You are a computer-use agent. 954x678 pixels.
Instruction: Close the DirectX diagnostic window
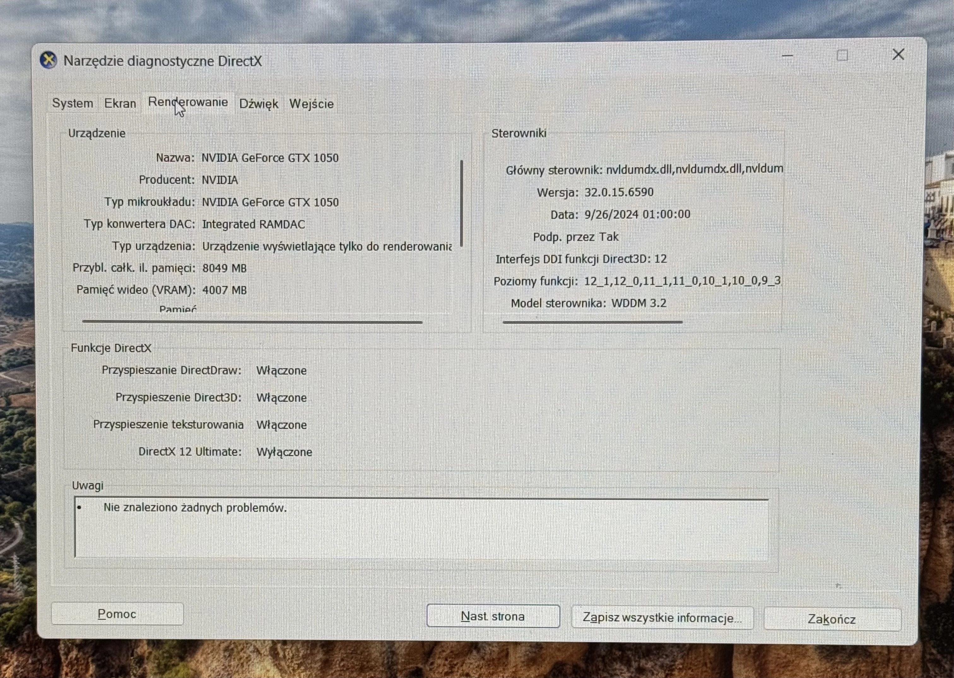[x=898, y=54]
